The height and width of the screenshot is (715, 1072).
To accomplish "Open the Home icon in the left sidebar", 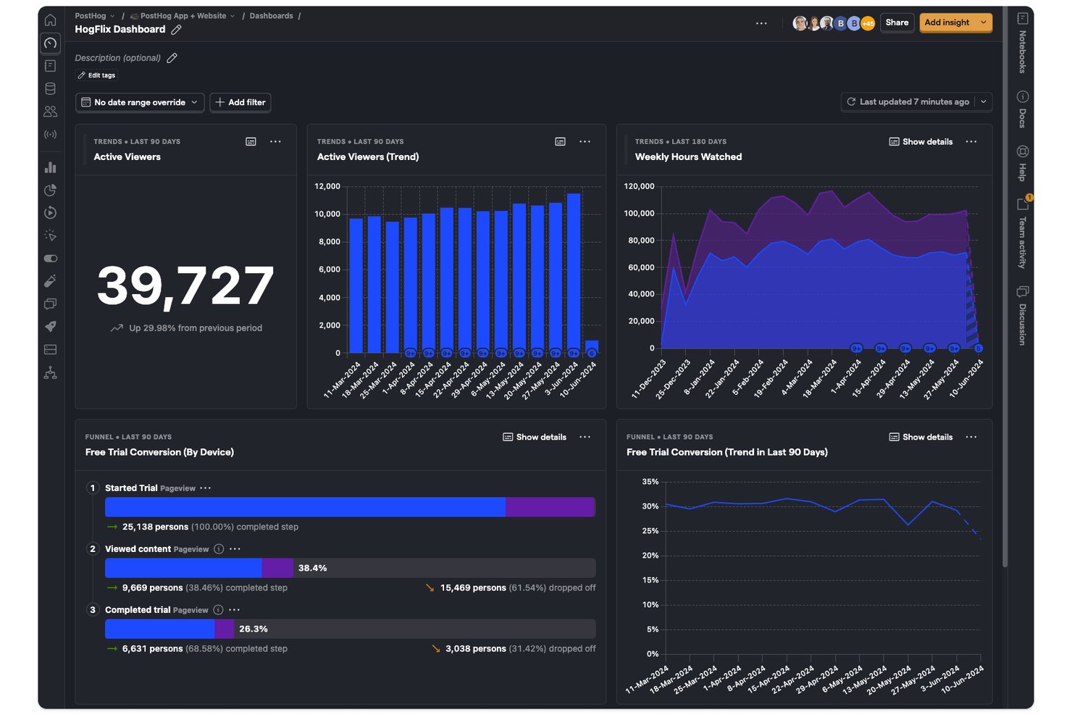I will coord(50,20).
